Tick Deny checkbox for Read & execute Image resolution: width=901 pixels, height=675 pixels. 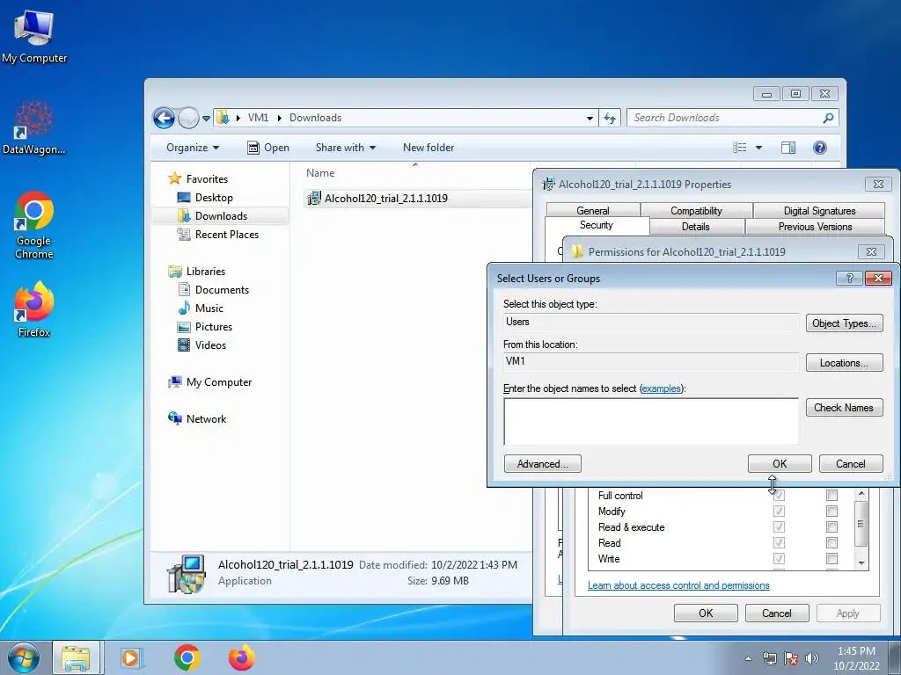pyautogui.click(x=831, y=527)
